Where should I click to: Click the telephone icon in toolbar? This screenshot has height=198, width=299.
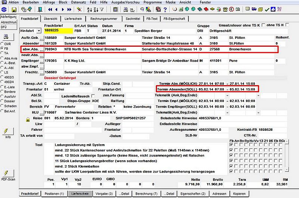pos(225,9)
